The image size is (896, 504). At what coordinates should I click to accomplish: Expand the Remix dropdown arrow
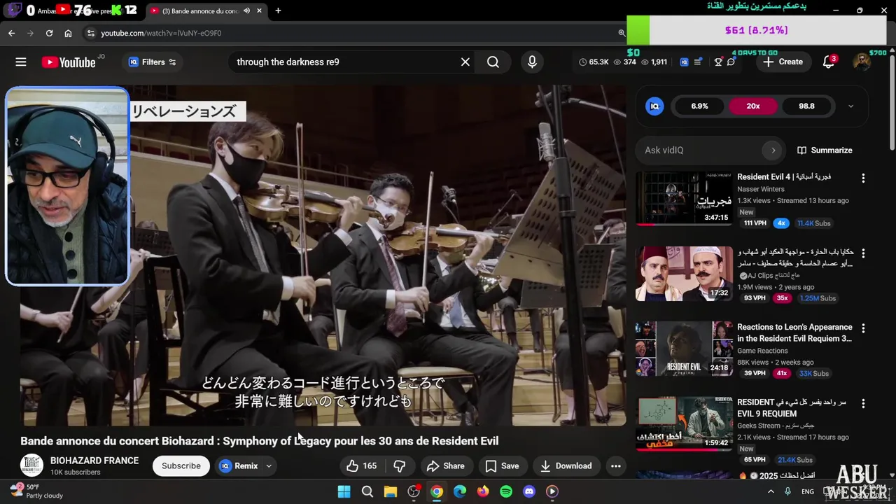pos(269,466)
